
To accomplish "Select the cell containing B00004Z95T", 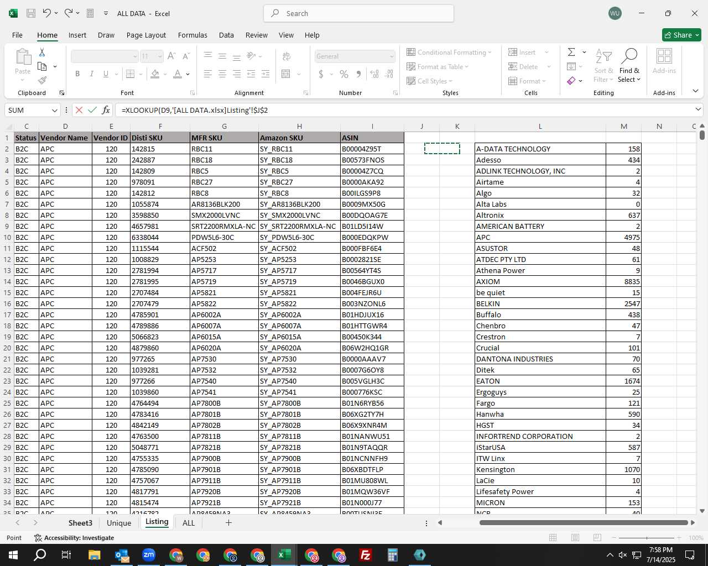I will tap(372, 149).
